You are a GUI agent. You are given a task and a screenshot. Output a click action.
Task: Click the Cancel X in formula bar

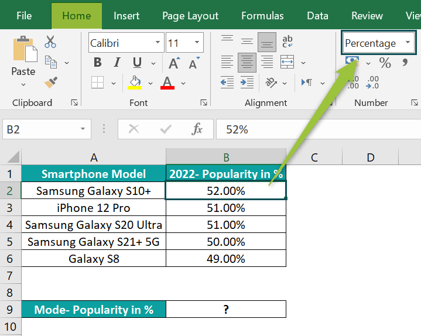134,129
